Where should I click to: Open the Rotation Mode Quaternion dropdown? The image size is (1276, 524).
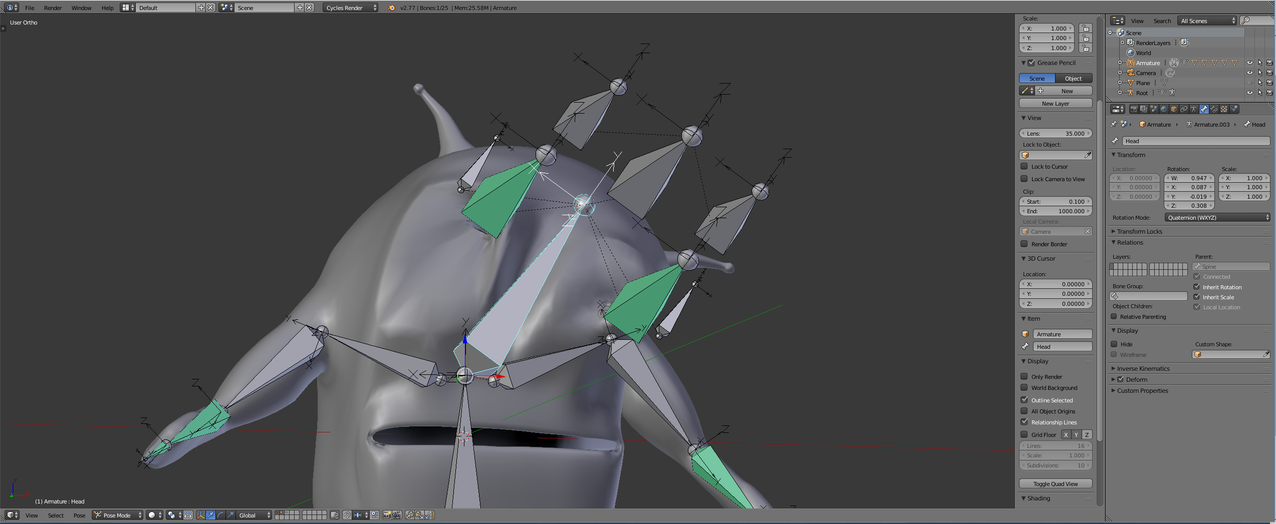pos(1217,217)
